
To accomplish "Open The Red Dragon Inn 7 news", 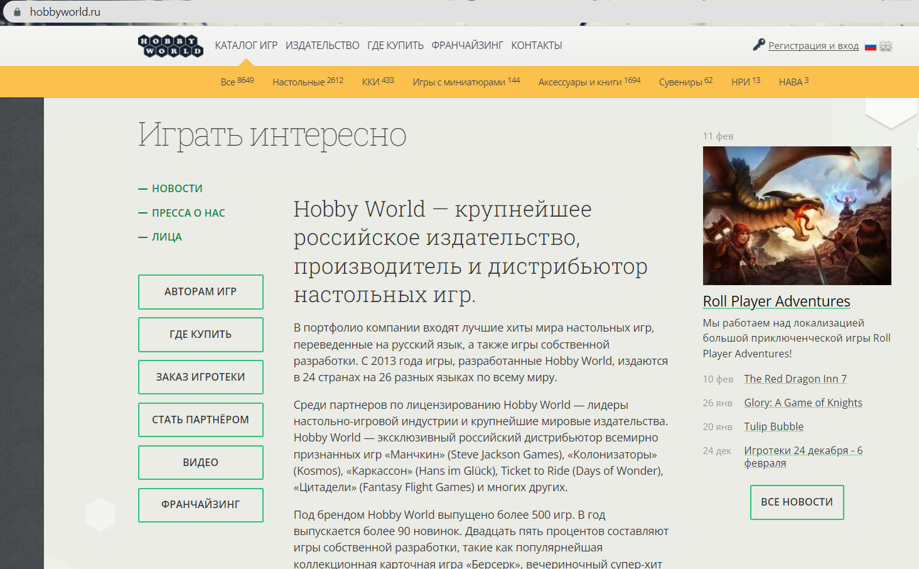I will [x=795, y=379].
